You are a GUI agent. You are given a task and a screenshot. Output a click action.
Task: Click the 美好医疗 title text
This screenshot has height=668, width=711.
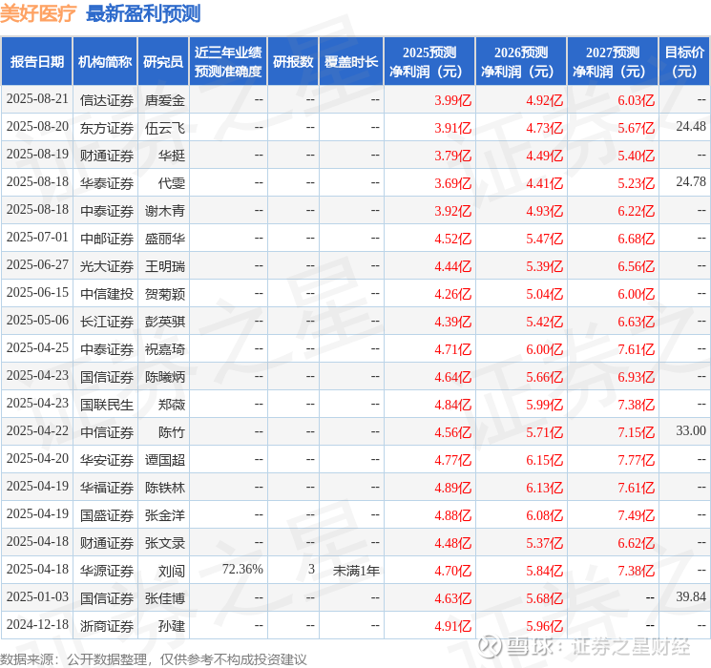38,13
